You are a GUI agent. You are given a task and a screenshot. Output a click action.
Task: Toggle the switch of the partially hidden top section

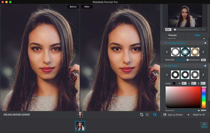click(x=204, y=38)
